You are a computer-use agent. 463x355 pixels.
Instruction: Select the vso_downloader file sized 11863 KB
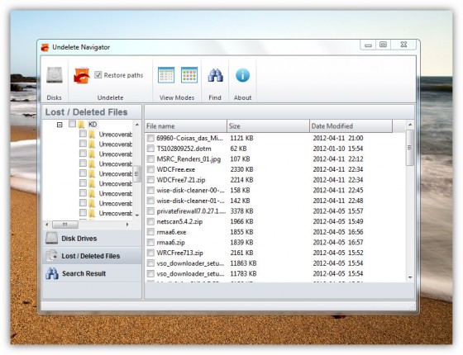coord(190,263)
